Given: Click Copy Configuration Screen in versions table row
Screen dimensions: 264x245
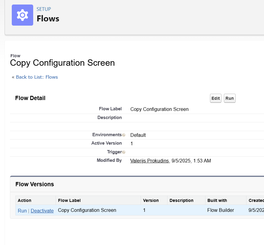Looking at the screenshot, I should [x=87, y=210].
